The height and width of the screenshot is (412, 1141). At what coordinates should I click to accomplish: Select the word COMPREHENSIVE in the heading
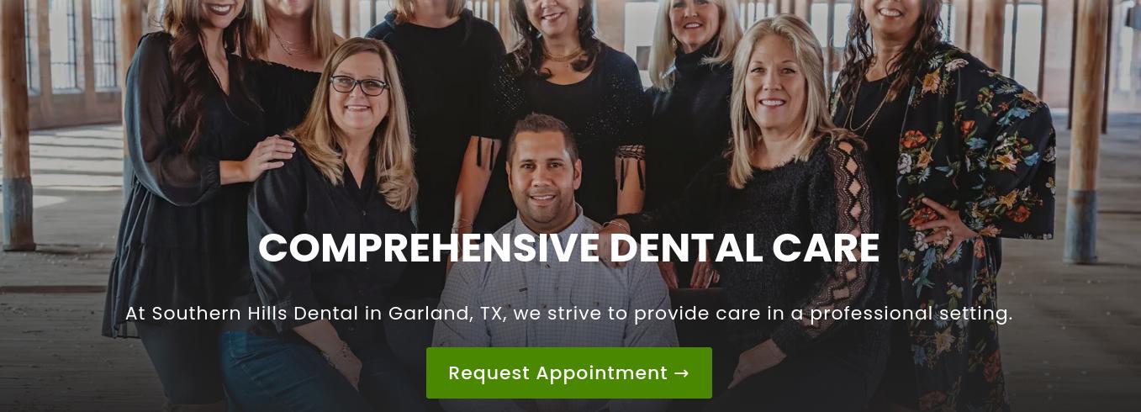pyautogui.click(x=429, y=248)
